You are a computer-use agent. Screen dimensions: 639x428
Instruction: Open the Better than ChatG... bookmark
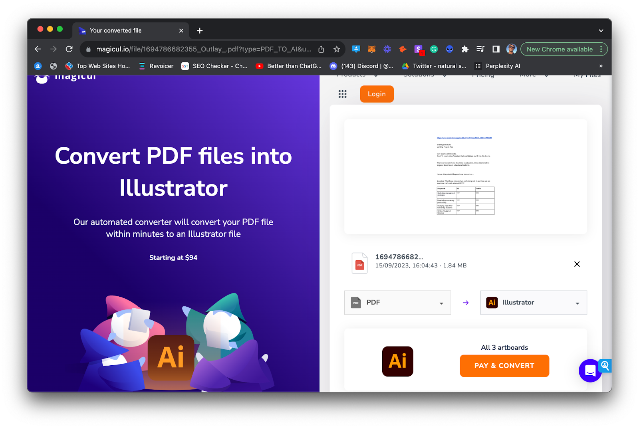click(288, 66)
